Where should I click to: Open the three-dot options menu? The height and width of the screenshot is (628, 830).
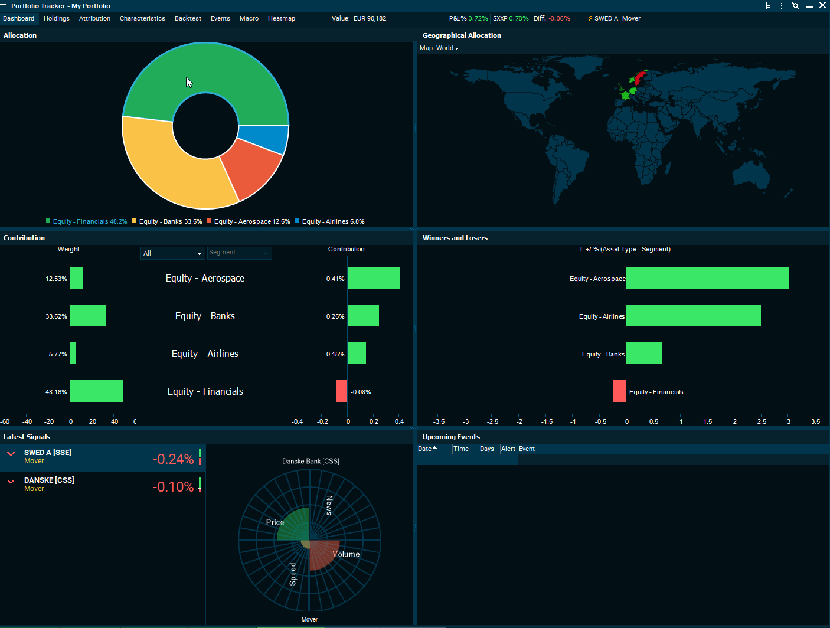coord(782,6)
